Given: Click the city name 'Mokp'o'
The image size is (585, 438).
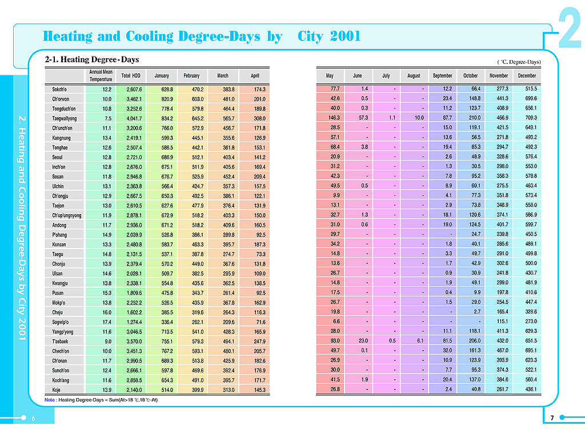Looking at the screenshot, I should [59, 303].
